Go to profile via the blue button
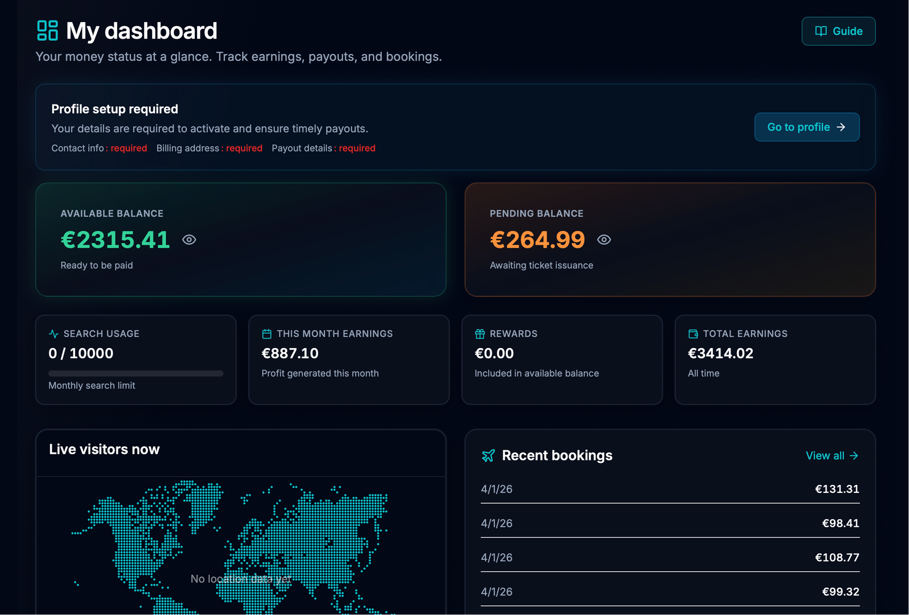This screenshot has width=909, height=615. click(807, 127)
